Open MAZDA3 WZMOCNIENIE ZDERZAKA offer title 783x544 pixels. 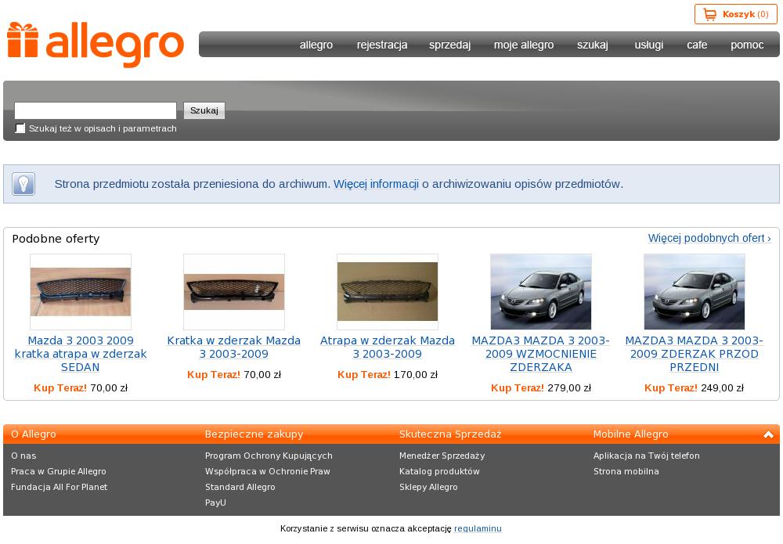(541, 354)
